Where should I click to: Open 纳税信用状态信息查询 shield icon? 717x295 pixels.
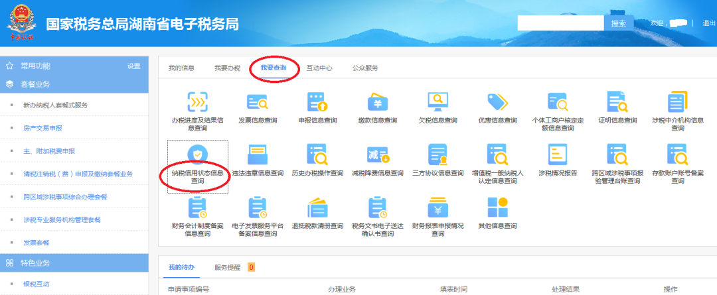(198, 154)
